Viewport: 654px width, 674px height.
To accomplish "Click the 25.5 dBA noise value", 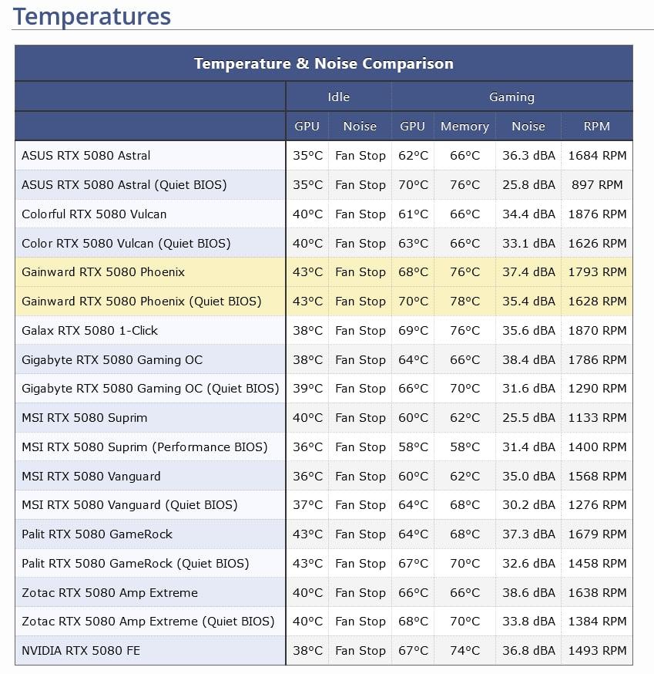I will coord(528,418).
